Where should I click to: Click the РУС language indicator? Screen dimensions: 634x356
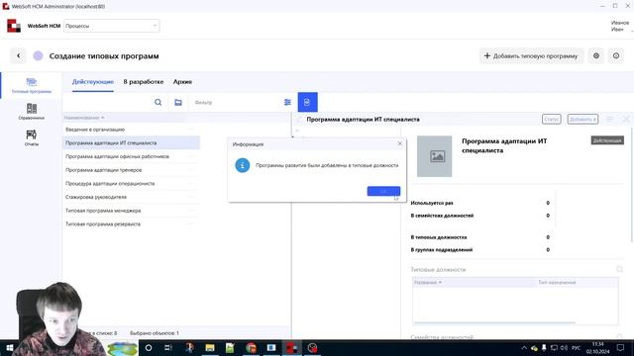click(577, 348)
